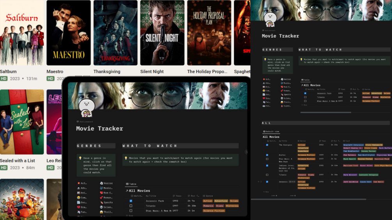The width and height of the screenshot is (392, 220).
Task: Open the Horror genre on the right page
Action: [x=286, y=79]
